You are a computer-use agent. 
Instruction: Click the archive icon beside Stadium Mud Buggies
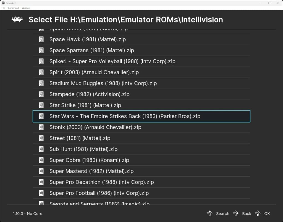(x=41, y=83)
